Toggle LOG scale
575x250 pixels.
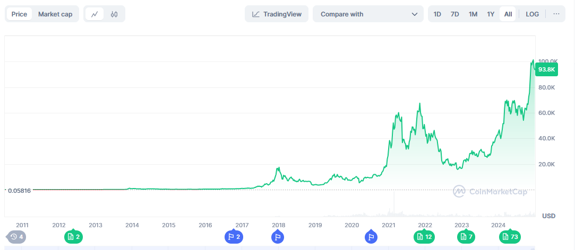coord(533,14)
